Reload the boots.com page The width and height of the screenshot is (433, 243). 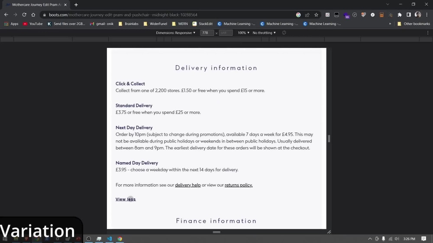click(x=24, y=15)
